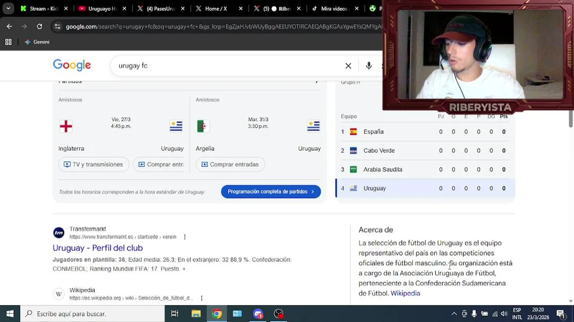The height and width of the screenshot is (322, 574).
Task: Start voice search with the microphone
Action: tap(369, 66)
